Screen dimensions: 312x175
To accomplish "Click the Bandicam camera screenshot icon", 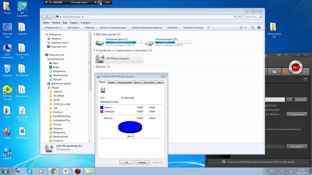I will [x=285, y=72].
